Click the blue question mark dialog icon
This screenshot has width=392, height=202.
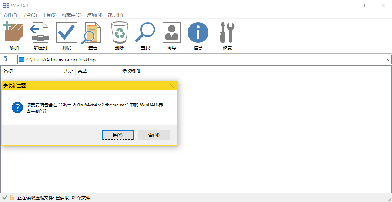pos(17,108)
